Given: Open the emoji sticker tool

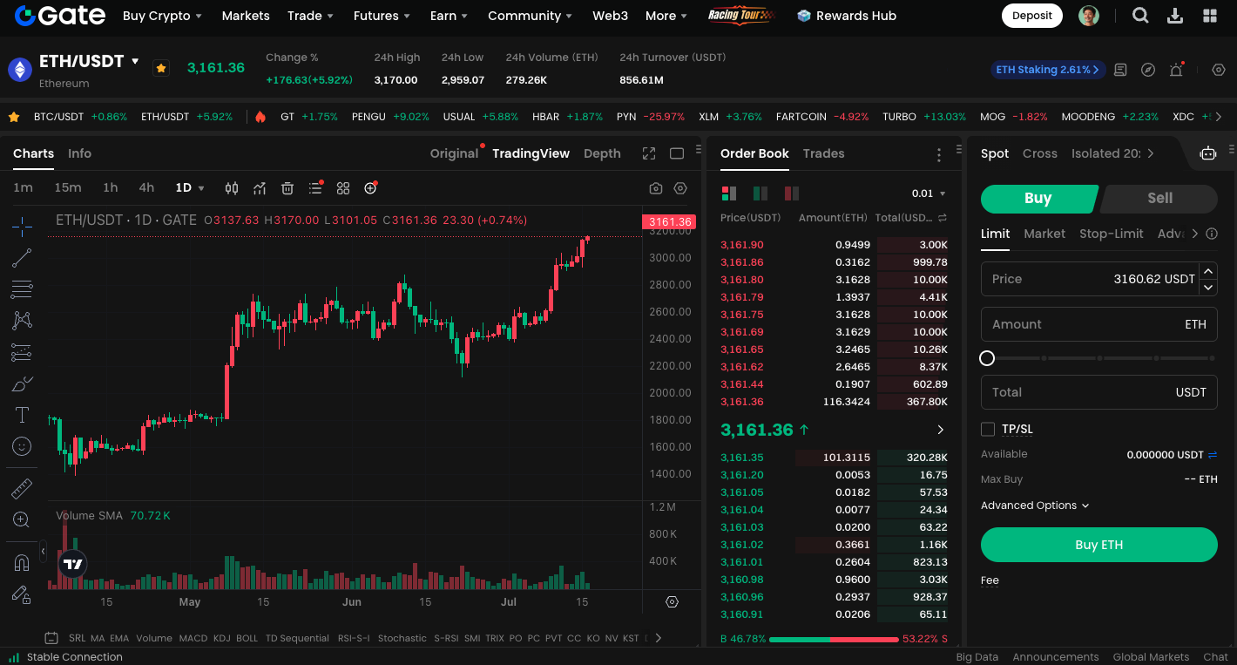Looking at the screenshot, I should tap(22, 446).
